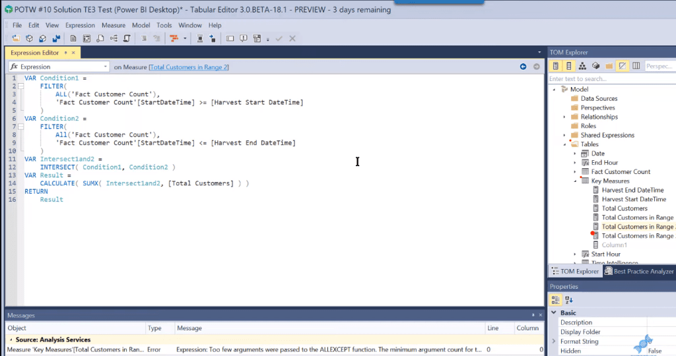Open the Window menu
The width and height of the screenshot is (676, 356).
pos(190,26)
